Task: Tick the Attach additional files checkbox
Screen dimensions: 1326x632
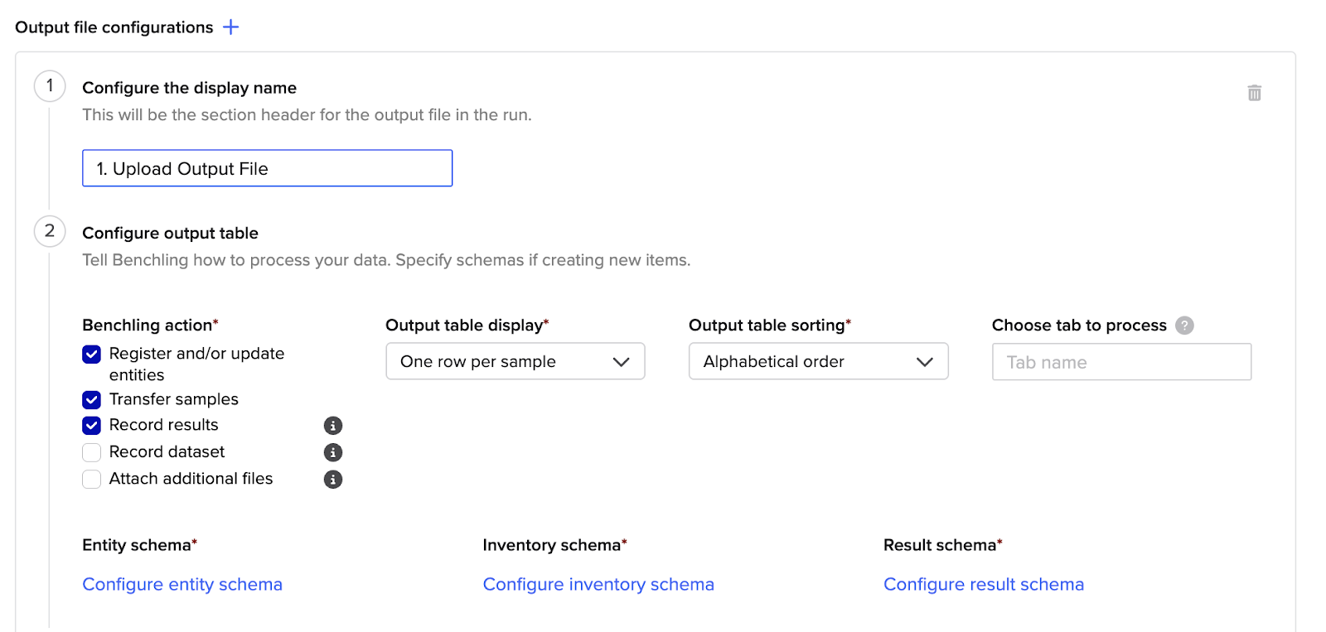Action: pyautogui.click(x=92, y=480)
